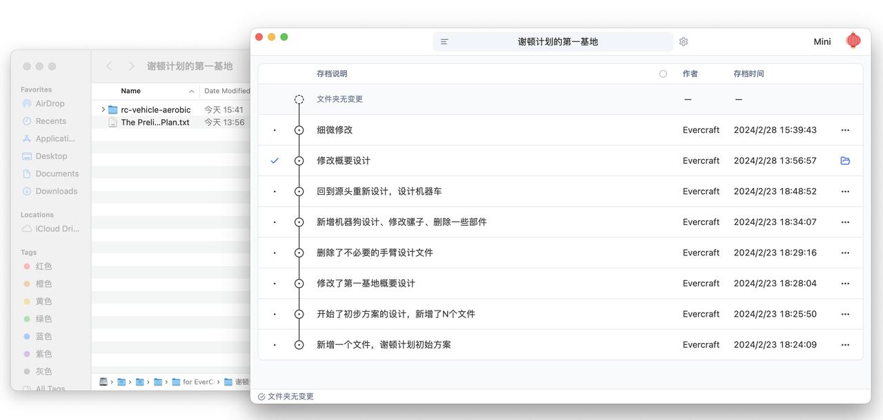Screen dimensions: 883x420
Task: Choose the red 红色 tag dot
Action: pos(27,266)
